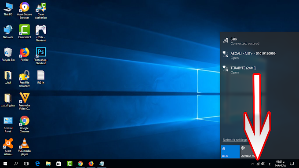
Task: Switch to Camtasia on taskbar
Action: [x=69, y=164]
